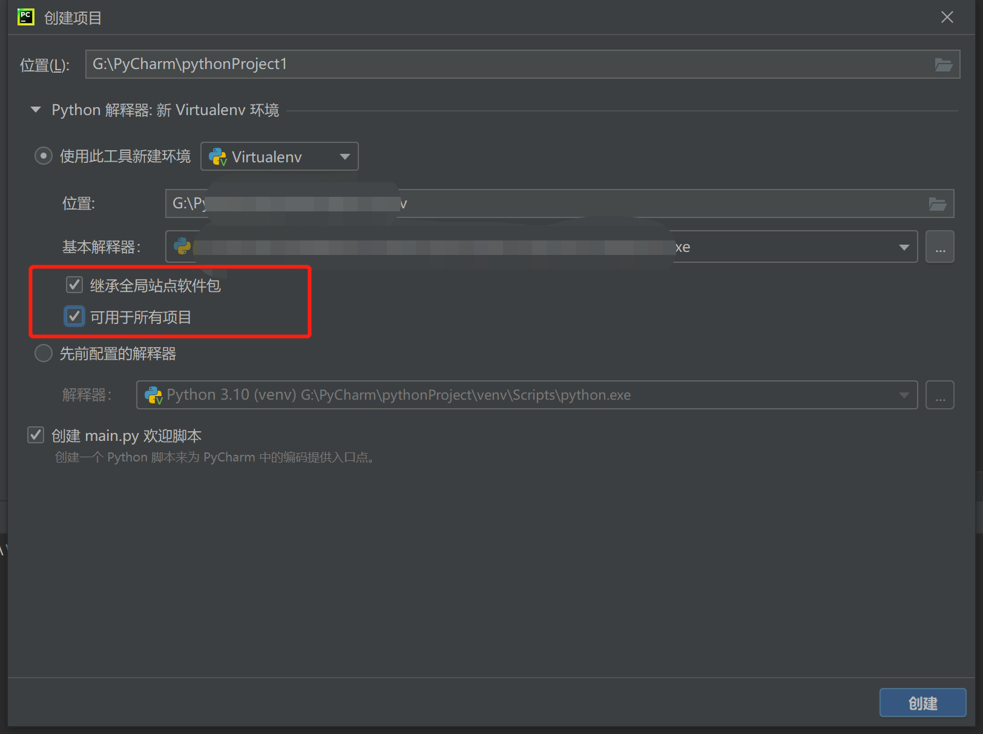Click the 基本解释器 label

(x=102, y=247)
